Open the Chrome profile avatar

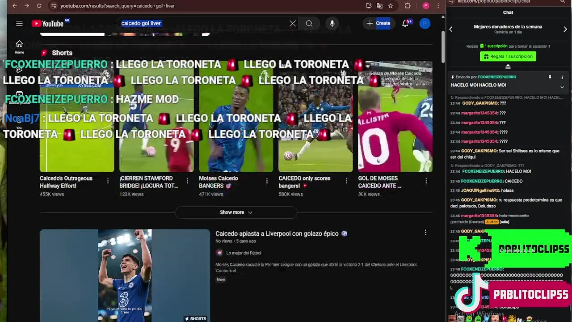pyautogui.click(x=426, y=6)
